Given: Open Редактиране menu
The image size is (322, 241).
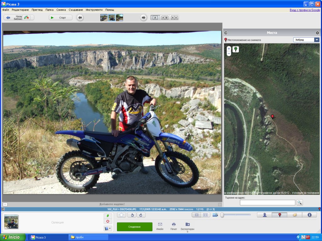Looking at the screenshot, I should pyautogui.click(x=20, y=10).
